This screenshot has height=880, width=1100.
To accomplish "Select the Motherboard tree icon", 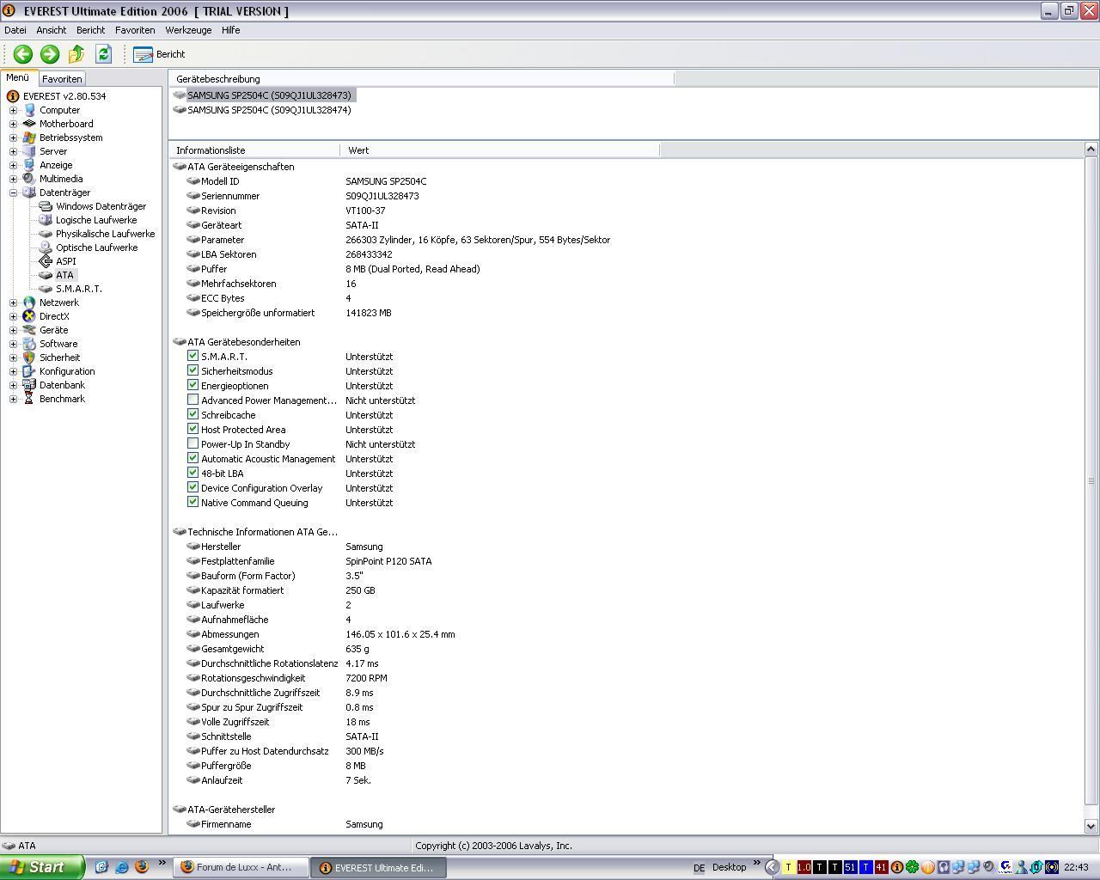I will (x=29, y=124).
